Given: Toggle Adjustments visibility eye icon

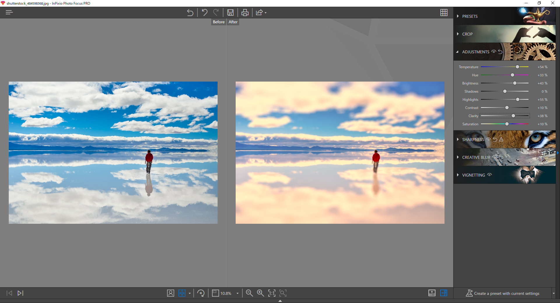Looking at the screenshot, I should click(494, 52).
